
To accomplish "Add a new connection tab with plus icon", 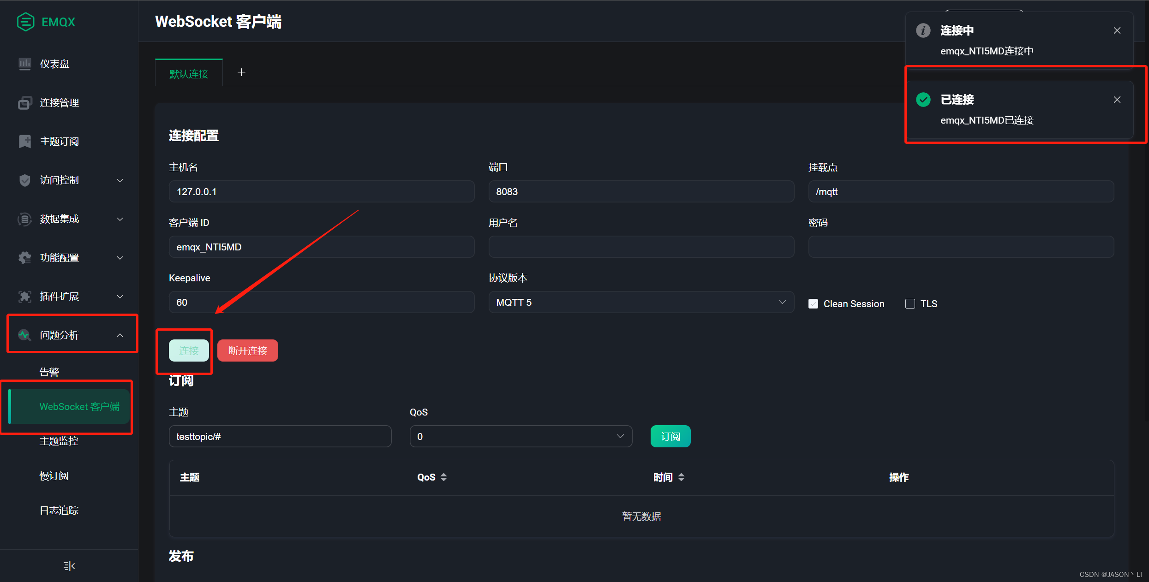I will pos(241,72).
